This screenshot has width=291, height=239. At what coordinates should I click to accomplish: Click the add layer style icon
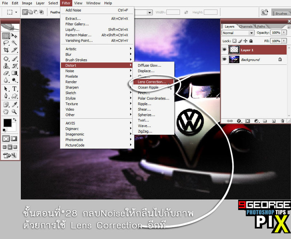[239, 121]
